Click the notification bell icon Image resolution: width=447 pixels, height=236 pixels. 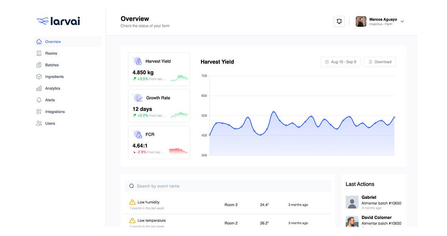click(x=339, y=22)
